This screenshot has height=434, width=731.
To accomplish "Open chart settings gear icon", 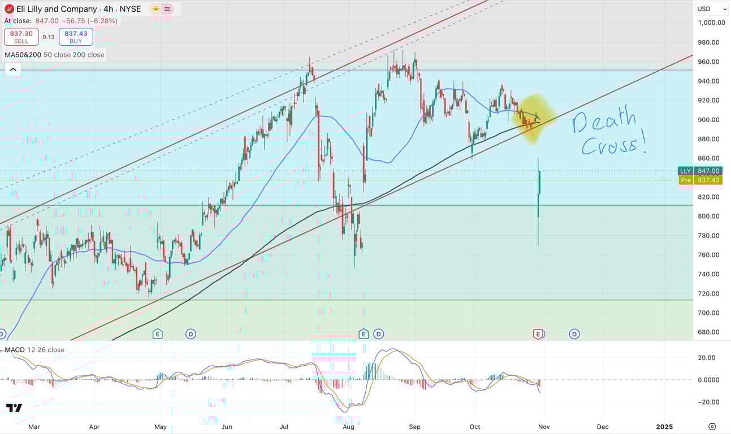I will point(712,427).
